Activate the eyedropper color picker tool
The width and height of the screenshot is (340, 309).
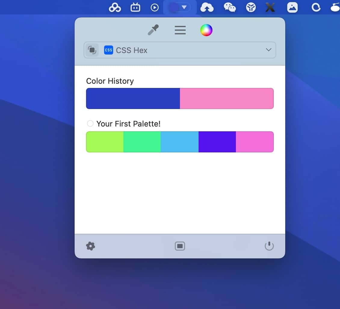153,30
